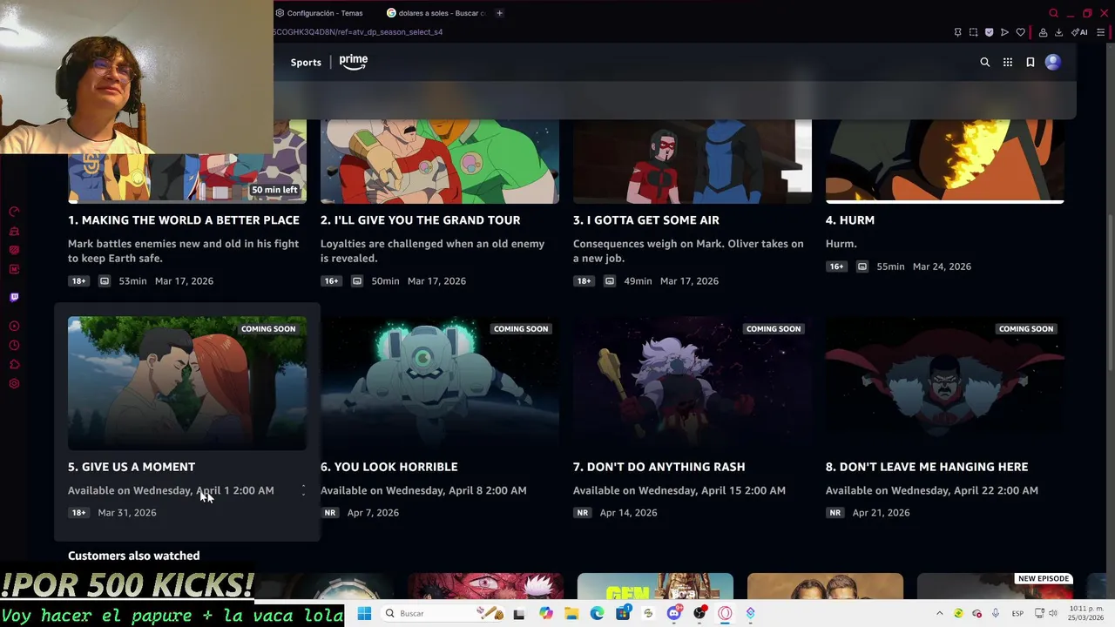This screenshot has height=627, width=1115.
Task: Open title 8. DON'T LEAVE ME HANGING HERE
Action: pos(927,467)
